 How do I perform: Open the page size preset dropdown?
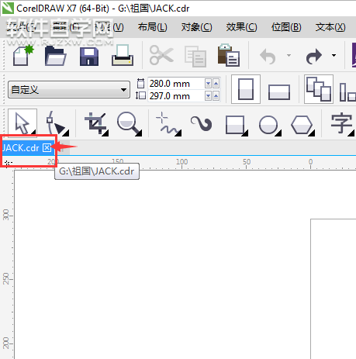[69, 90]
